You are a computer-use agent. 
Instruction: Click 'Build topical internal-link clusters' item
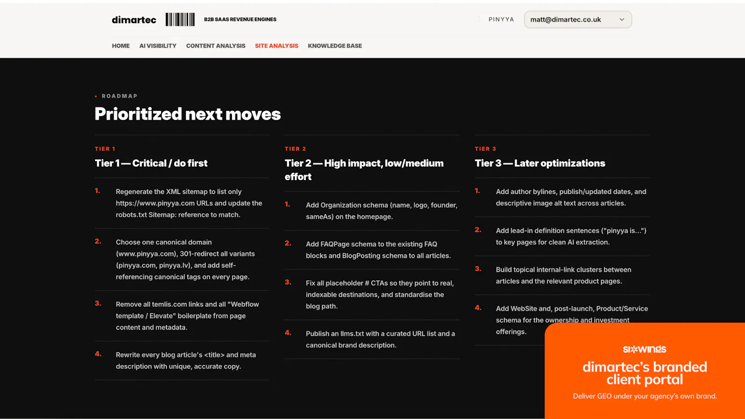click(562, 275)
